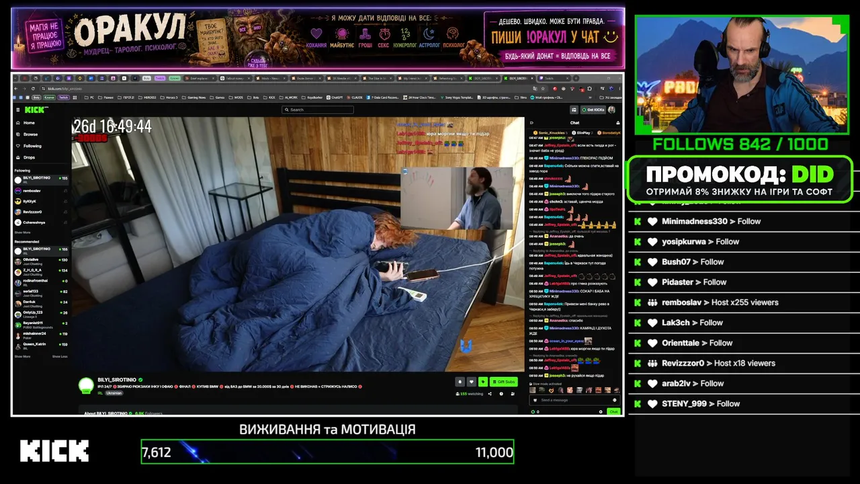Viewport: 860px width, 484px height.
Task: Click the green icon beside Gift Subs
Action: point(482,382)
